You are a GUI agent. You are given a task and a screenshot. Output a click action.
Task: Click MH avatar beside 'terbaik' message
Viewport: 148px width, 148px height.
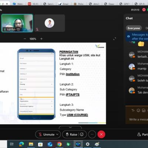132,55
